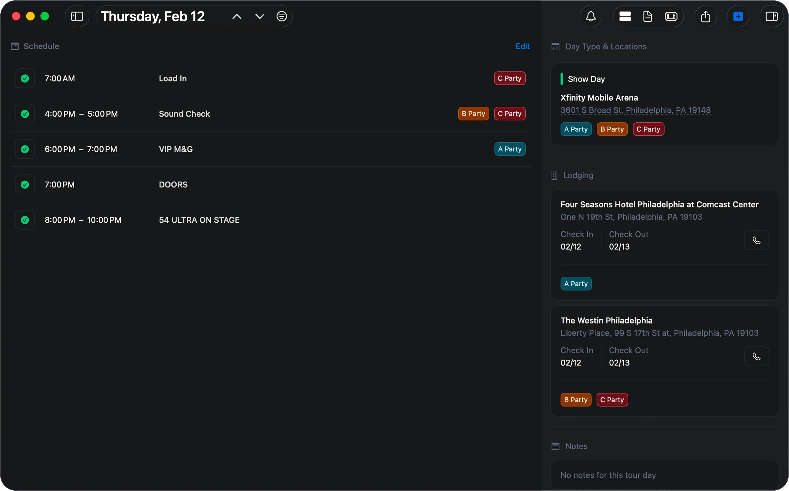Image resolution: width=789 pixels, height=491 pixels.
Task: Toggle the left sidebar panel
Action: [77, 16]
